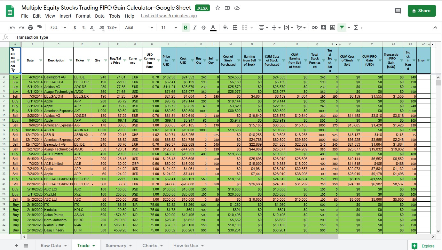Open the filter on the Ticker column header
Viewport: 442px width, 250px height.
[x=89, y=60]
